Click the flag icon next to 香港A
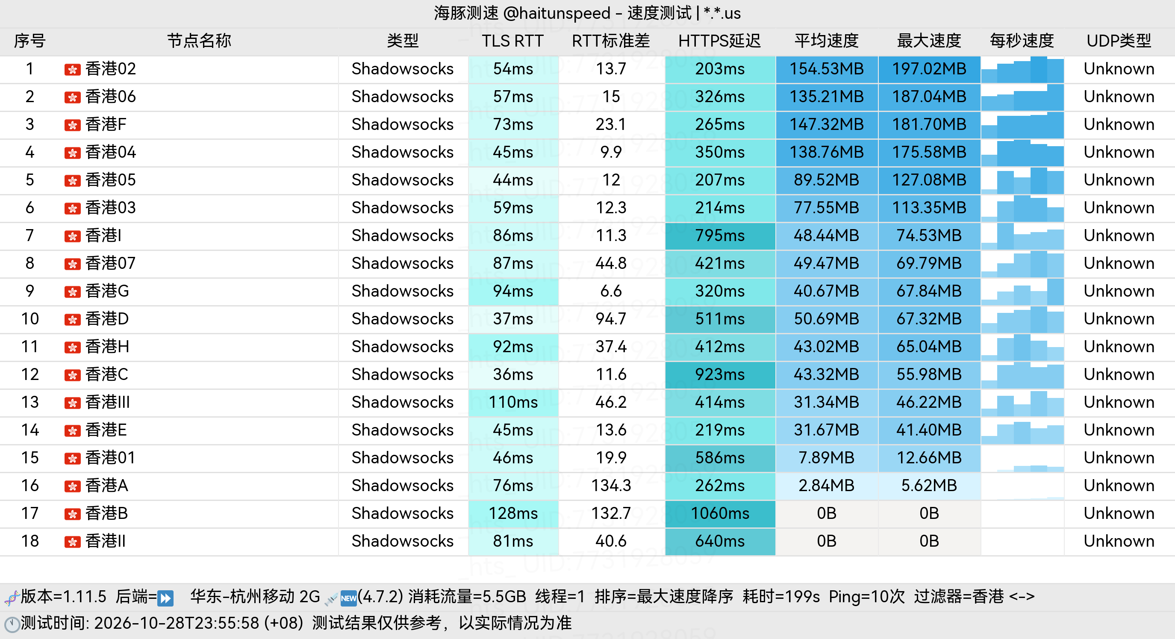 pyautogui.click(x=73, y=486)
